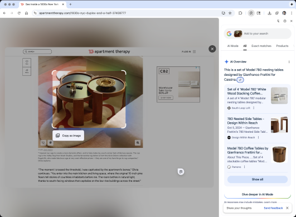Click the CB2 logo in the ad

[164, 71]
